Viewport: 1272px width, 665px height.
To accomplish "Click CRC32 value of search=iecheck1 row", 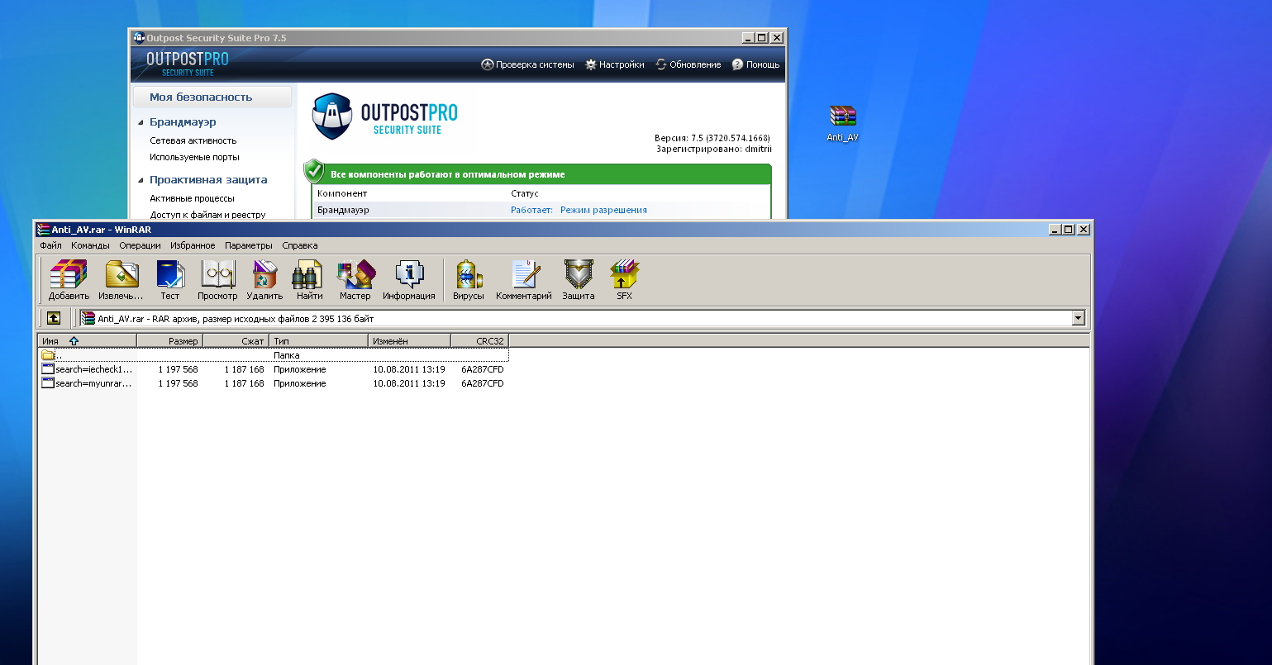I will tap(483, 369).
